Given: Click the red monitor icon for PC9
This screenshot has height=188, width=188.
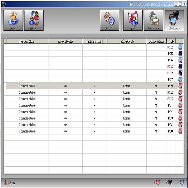Looking at the screenshot, I should [180, 86].
